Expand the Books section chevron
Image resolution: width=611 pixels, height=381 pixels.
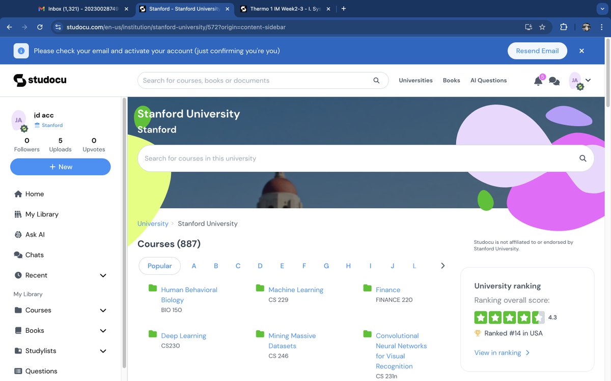[x=103, y=331]
